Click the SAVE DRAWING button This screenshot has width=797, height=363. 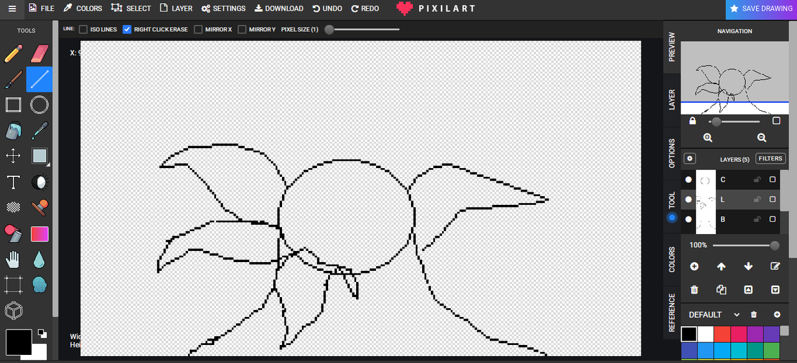[x=761, y=9]
